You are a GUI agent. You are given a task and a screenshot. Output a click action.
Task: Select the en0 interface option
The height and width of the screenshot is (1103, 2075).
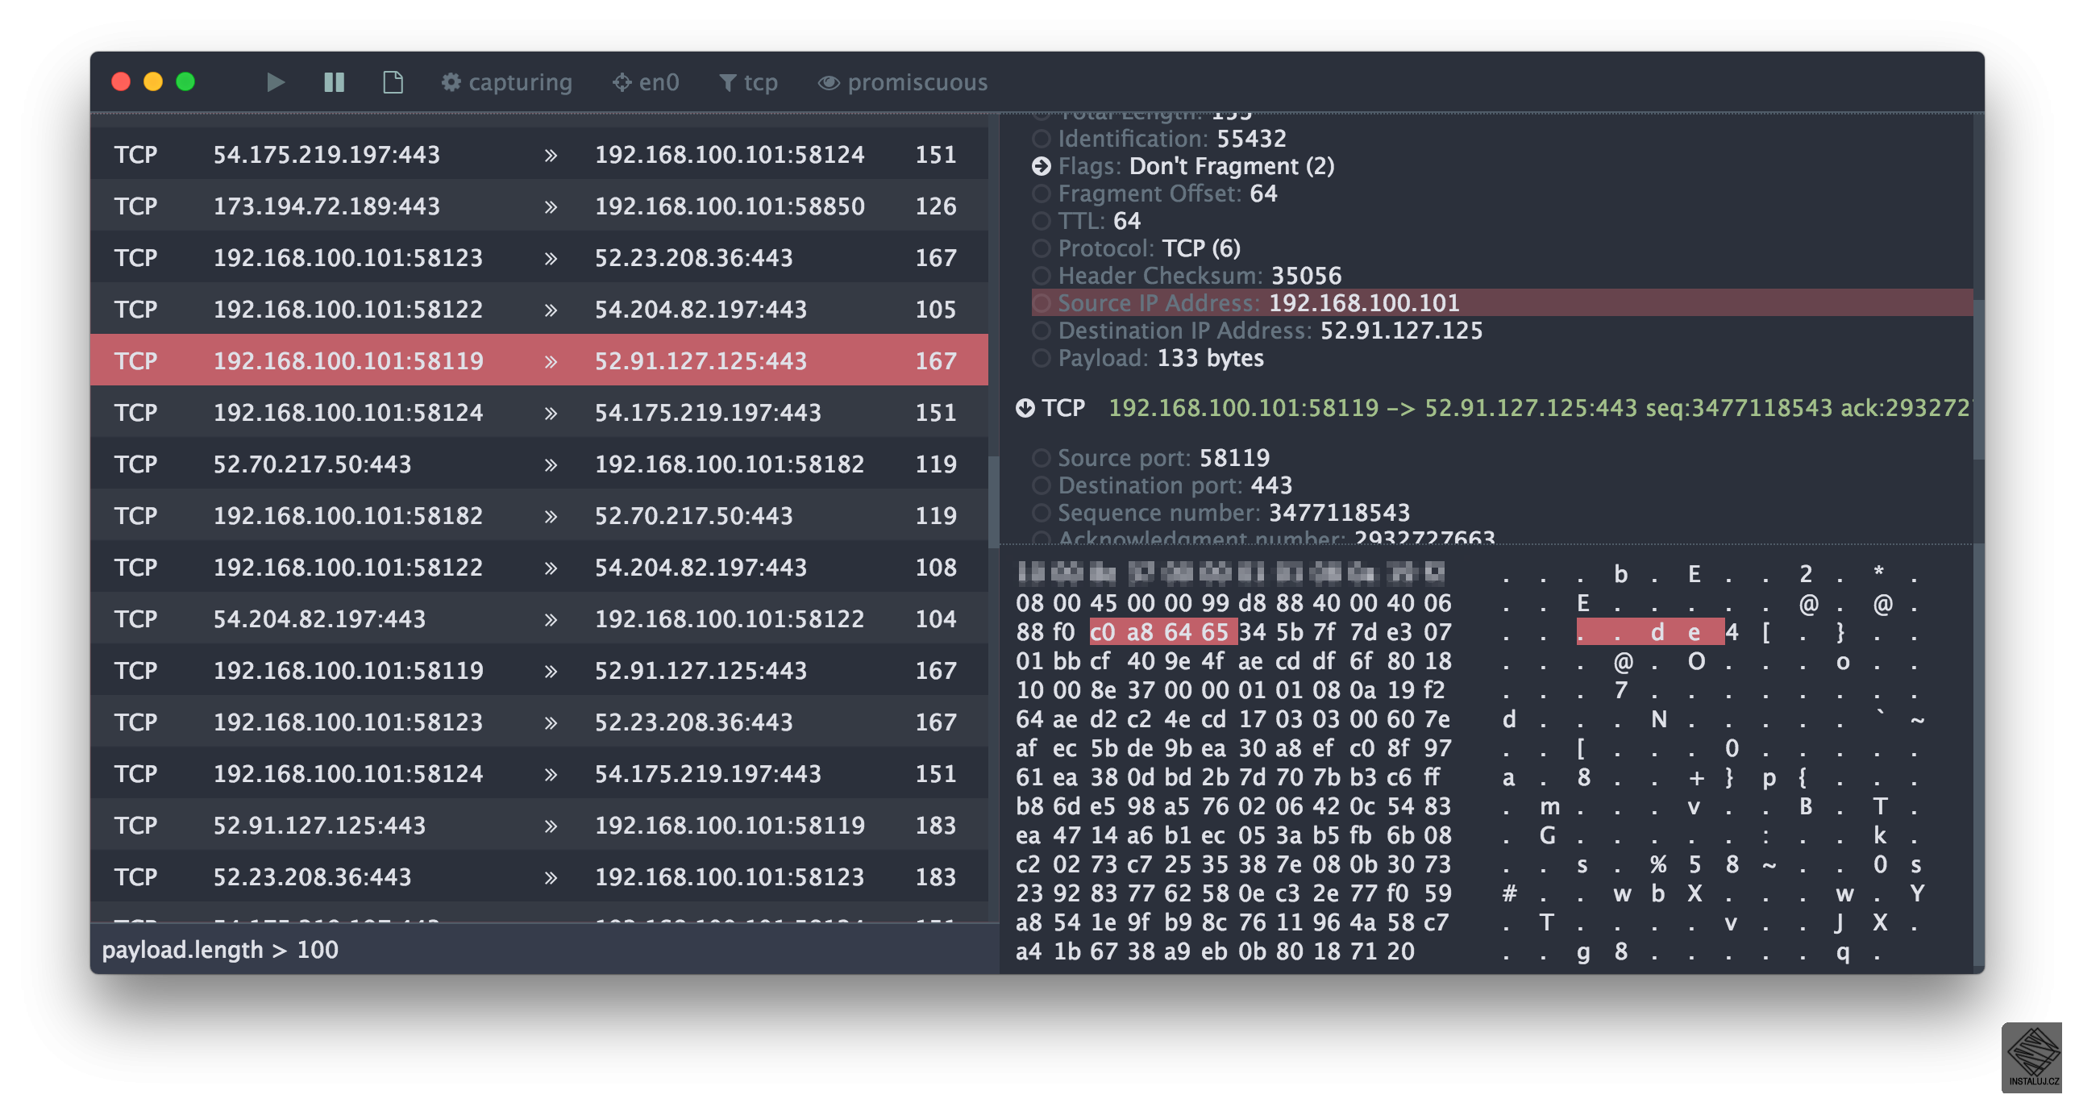click(x=646, y=82)
